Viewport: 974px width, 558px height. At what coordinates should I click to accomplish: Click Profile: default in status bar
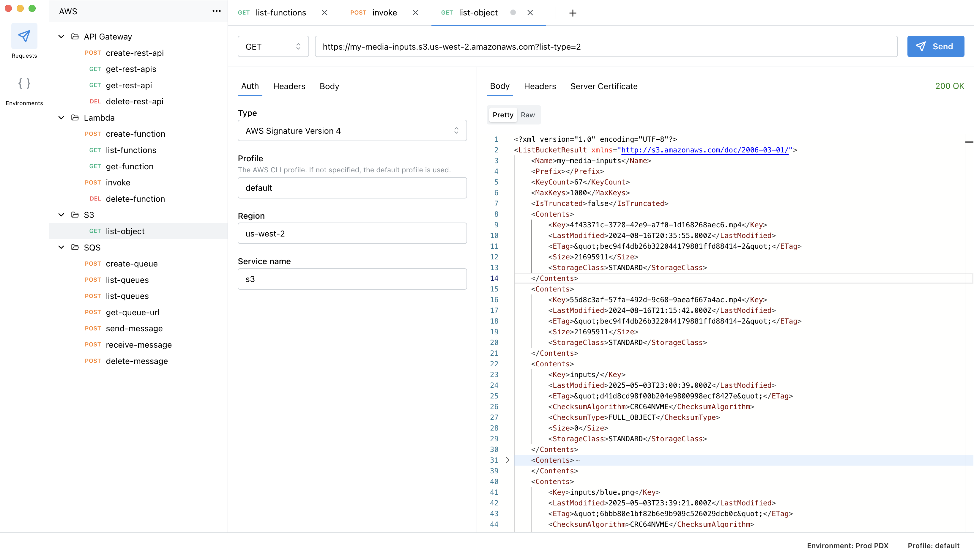tap(933, 545)
